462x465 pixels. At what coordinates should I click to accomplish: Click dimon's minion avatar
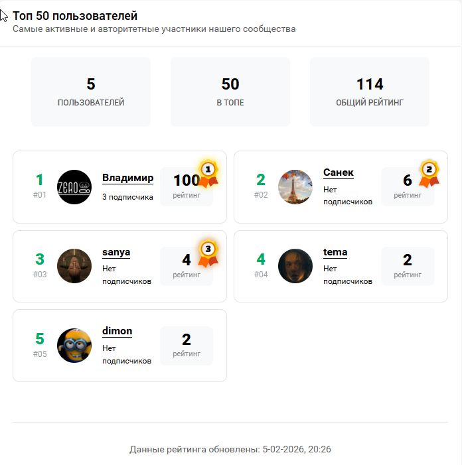(x=74, y=346)
